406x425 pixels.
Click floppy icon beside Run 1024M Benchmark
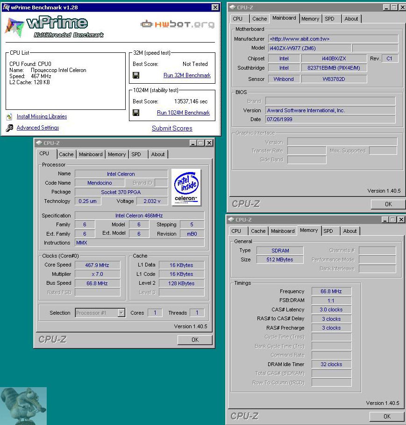pos(136,113)
